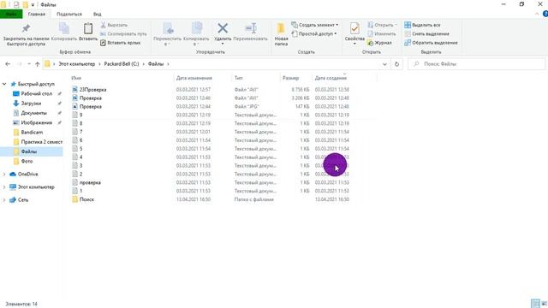Image resolution: width=548 pixels, height=308 pixels.
Task: Select Фото folder in sidebar
Action: pyautogui.click(x=27, y=162)
